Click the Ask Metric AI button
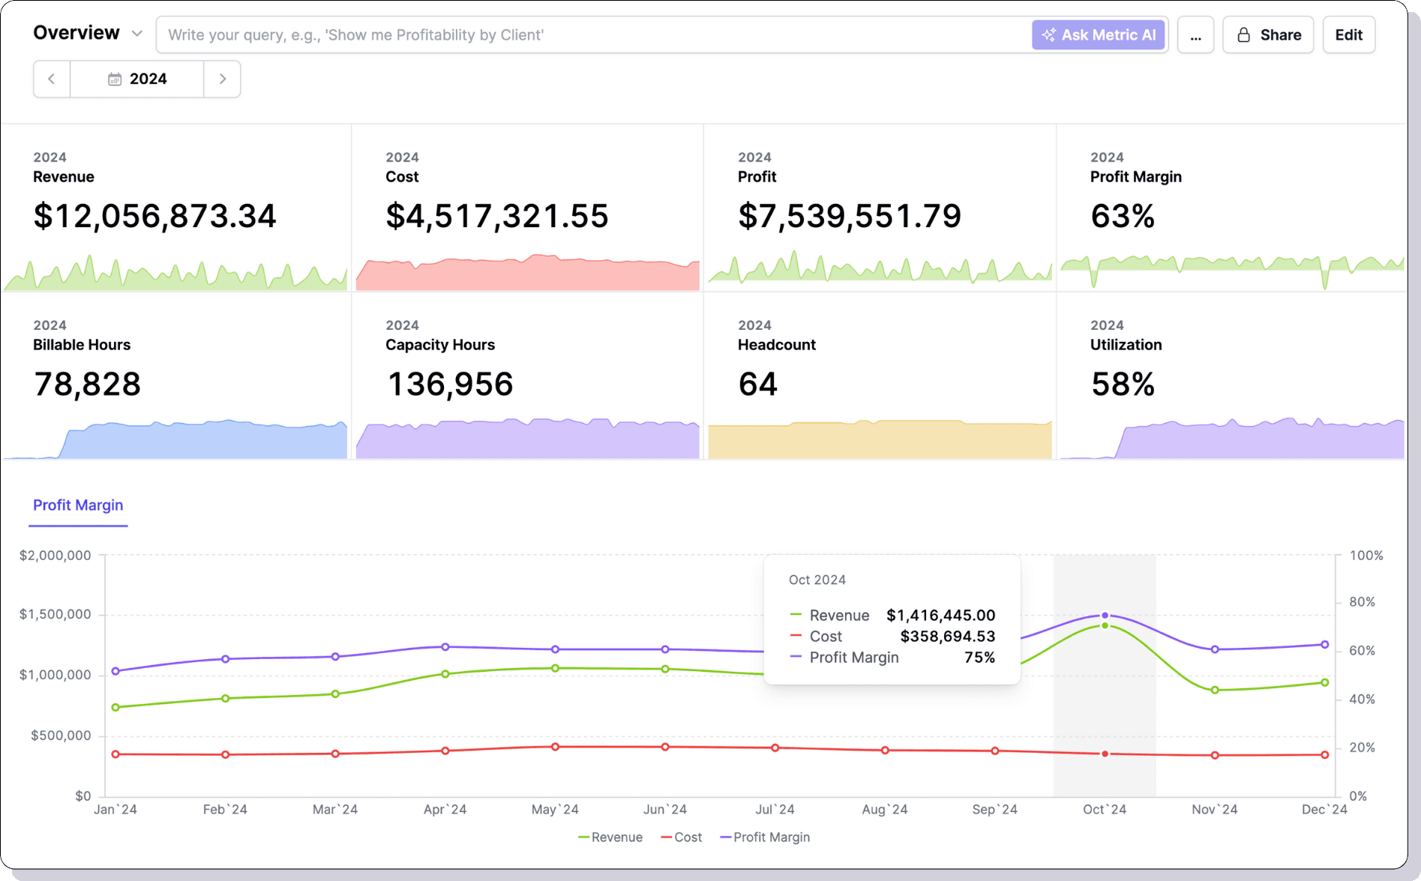This screenshot has width=1421, height=881. 1099,34
